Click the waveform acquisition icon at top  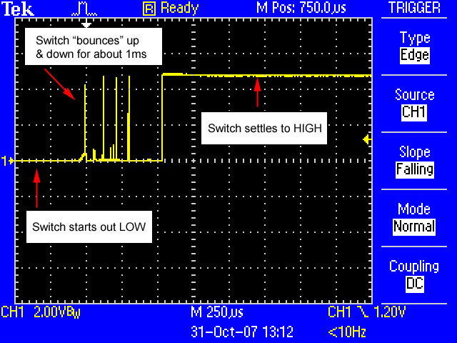tap(84, 9)
